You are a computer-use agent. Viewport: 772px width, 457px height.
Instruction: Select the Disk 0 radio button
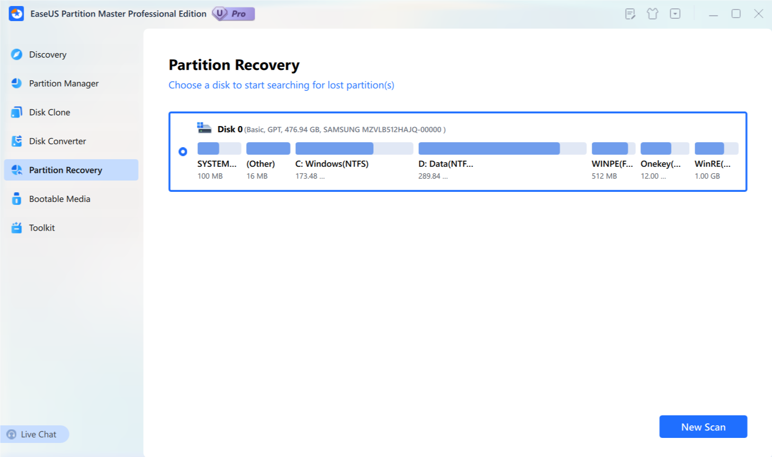coord(183,152)
